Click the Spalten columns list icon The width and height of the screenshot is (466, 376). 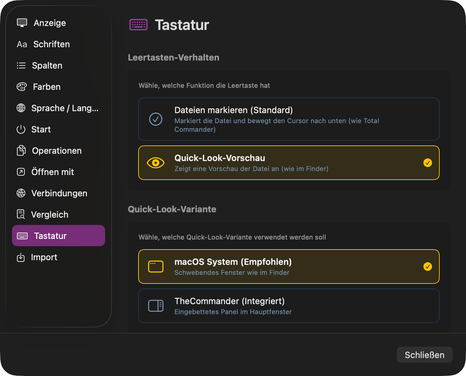pos(21,65)
